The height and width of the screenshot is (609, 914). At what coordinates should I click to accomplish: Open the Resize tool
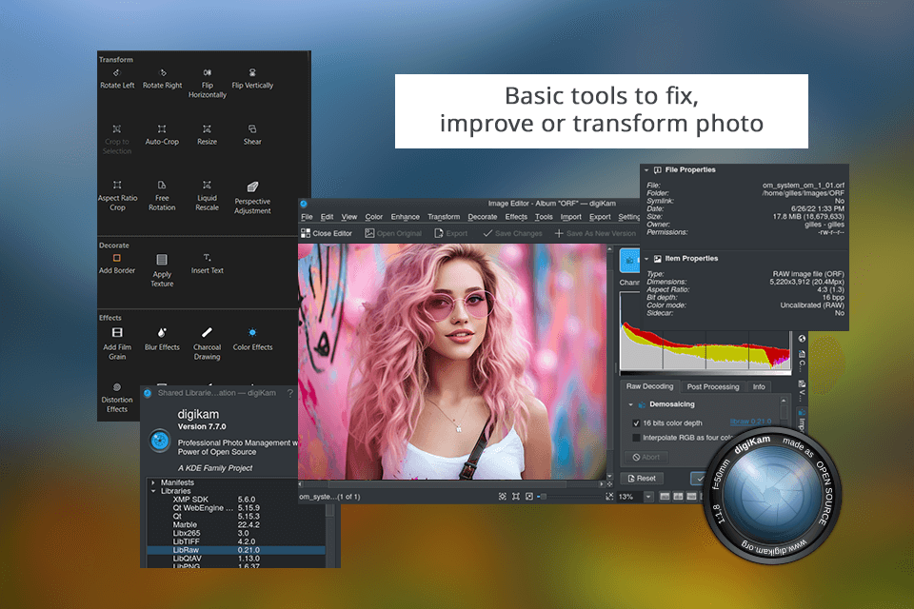click(x=207, y=135)
